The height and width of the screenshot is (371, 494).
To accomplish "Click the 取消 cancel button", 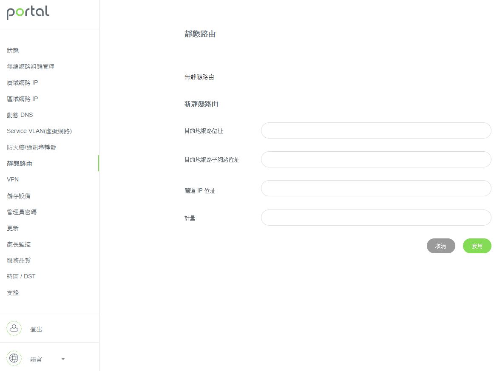I will click(x=441, y=246).
